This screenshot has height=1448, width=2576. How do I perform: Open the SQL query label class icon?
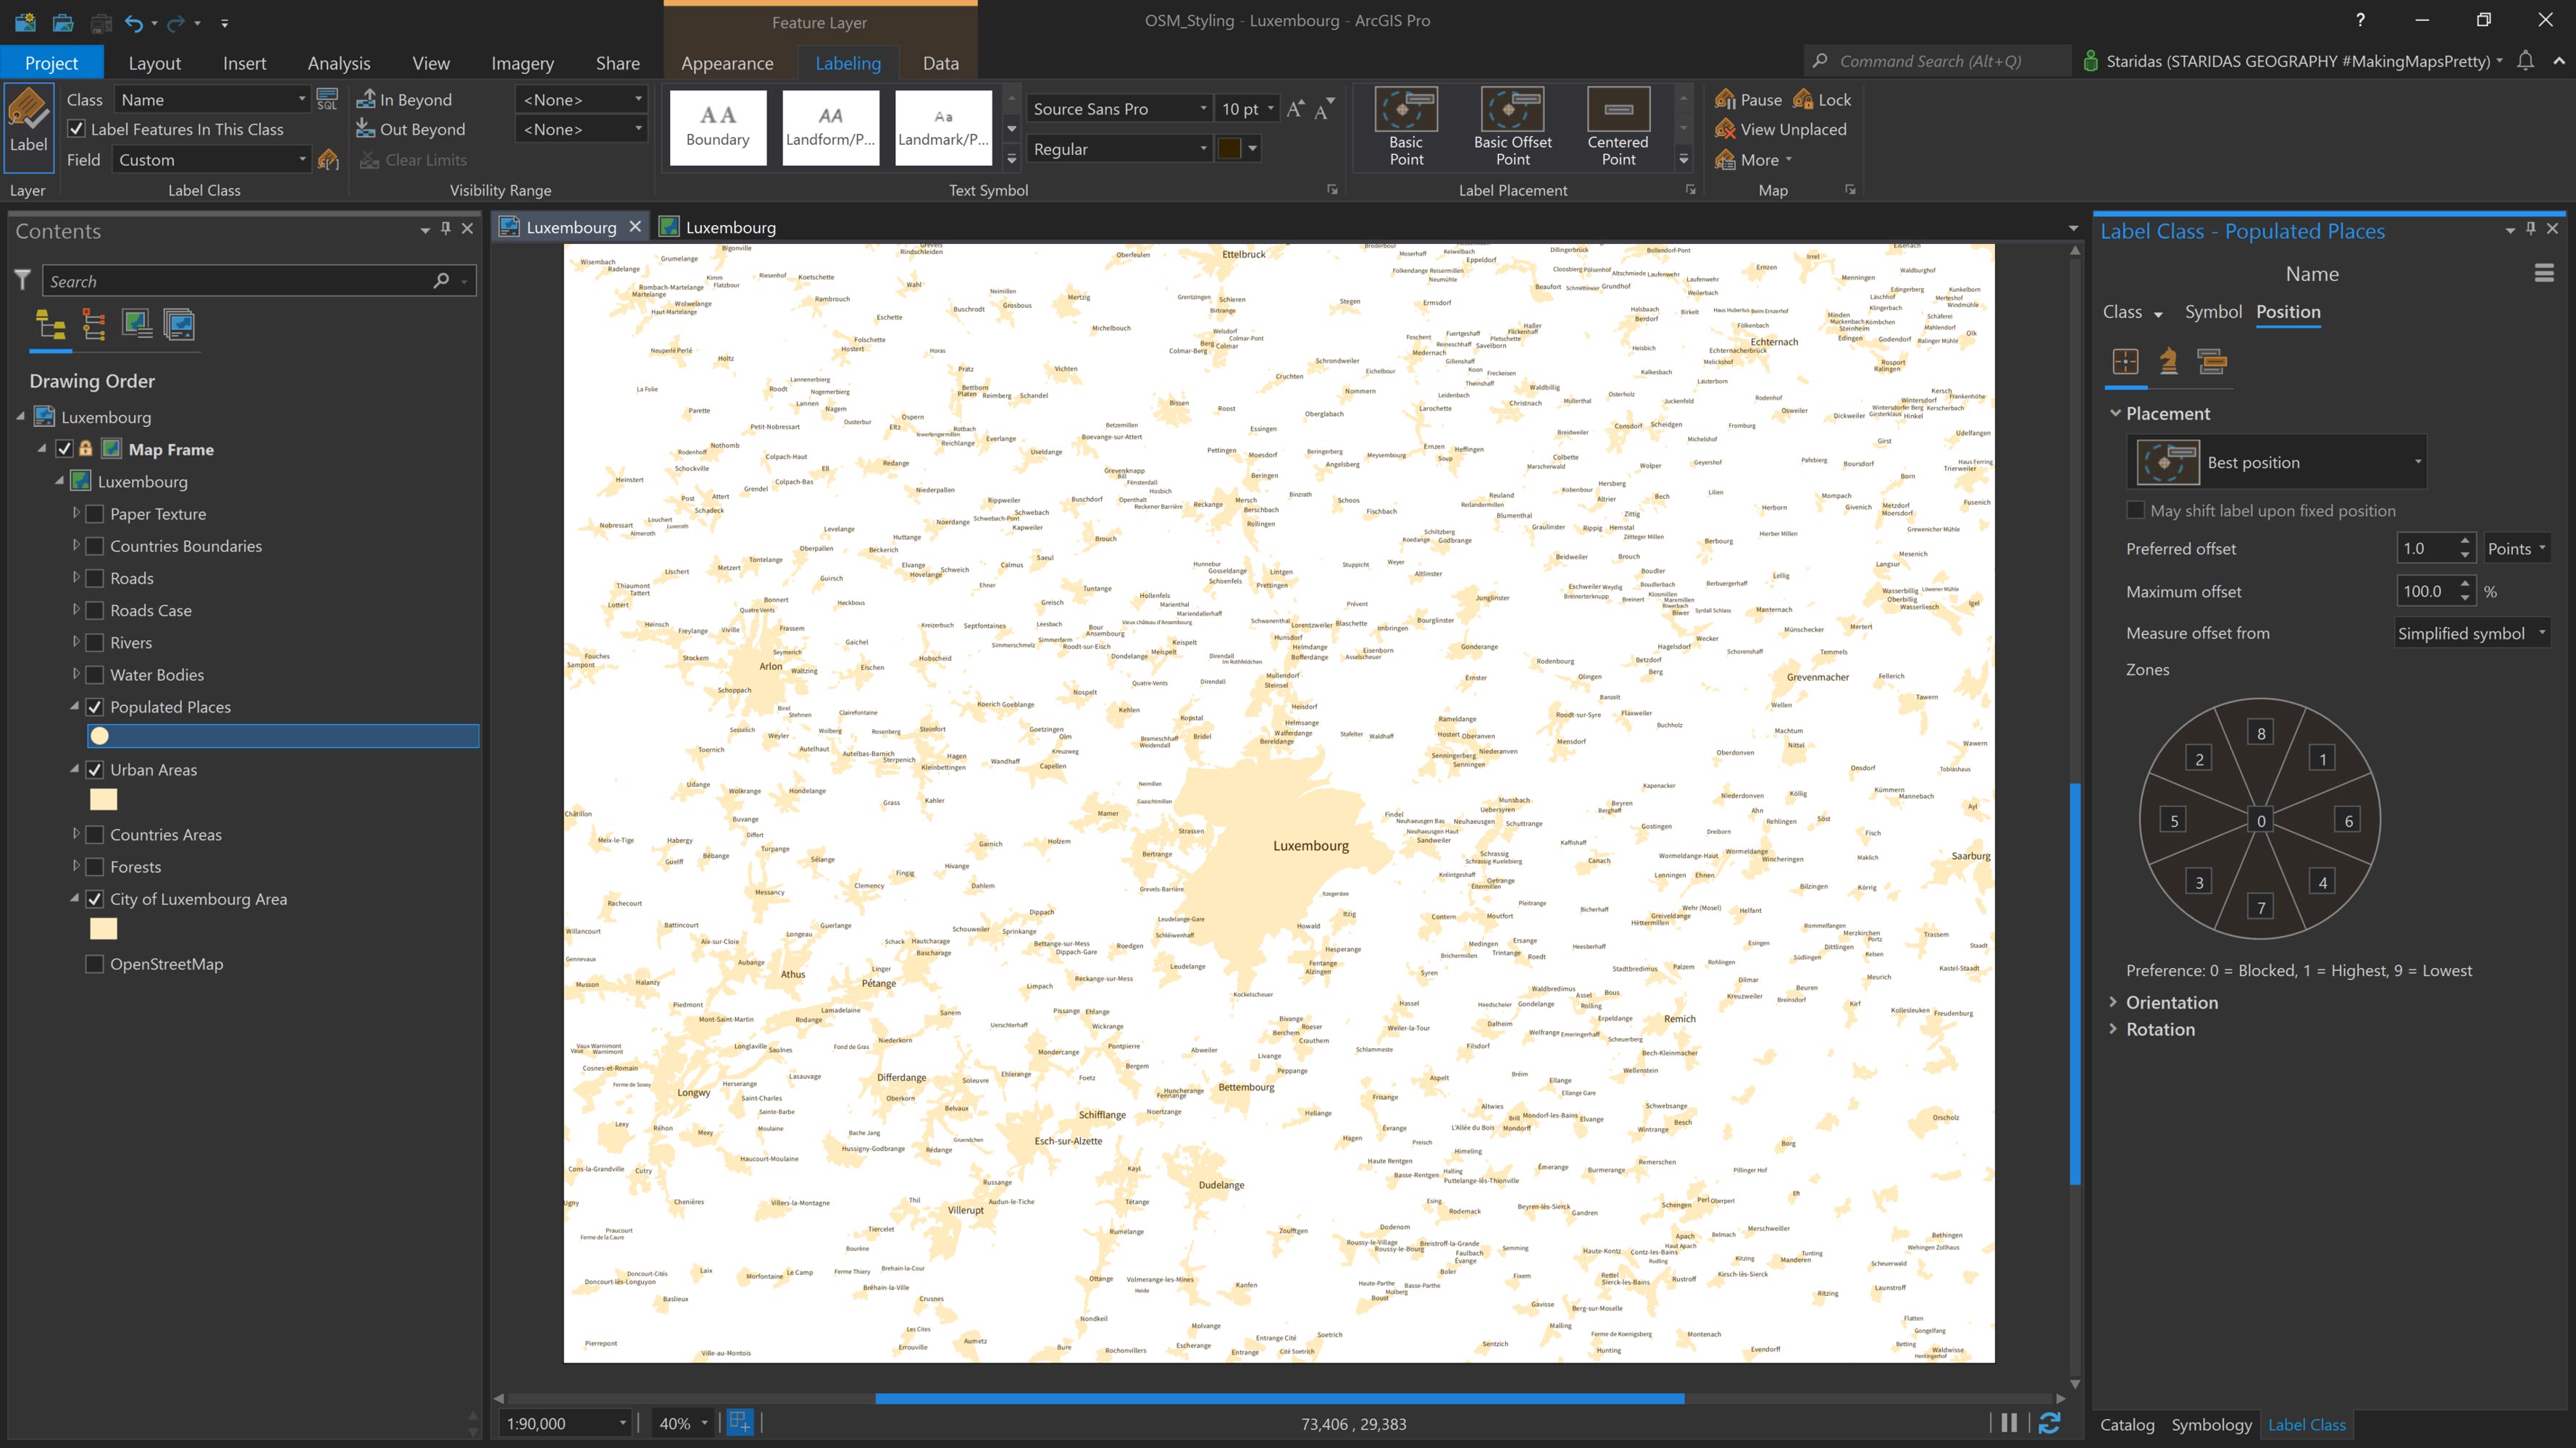(327, 99)
